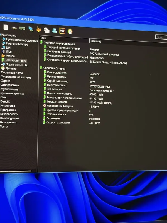Click the round clock icon in toolbar

click(x=70, y=31)
